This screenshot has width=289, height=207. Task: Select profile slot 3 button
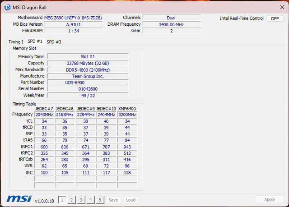(81, 200)
